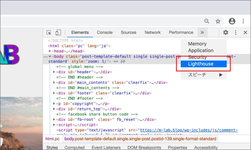Viewport: 251px width, 150px height.
Task: Expand the div id footer node
Action: [x=55, y=93]
